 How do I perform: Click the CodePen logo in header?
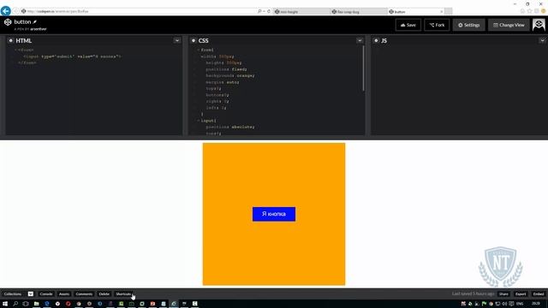[x=8, y=22]
